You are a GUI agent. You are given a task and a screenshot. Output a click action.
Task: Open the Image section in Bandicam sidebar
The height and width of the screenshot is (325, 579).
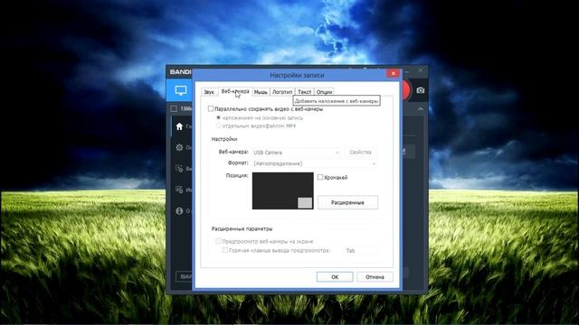179,190
